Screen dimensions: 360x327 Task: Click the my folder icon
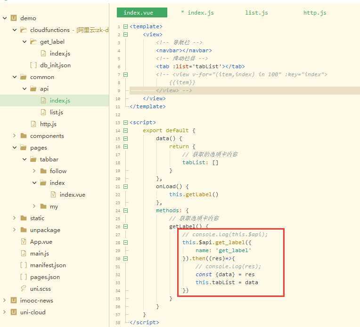43,206
